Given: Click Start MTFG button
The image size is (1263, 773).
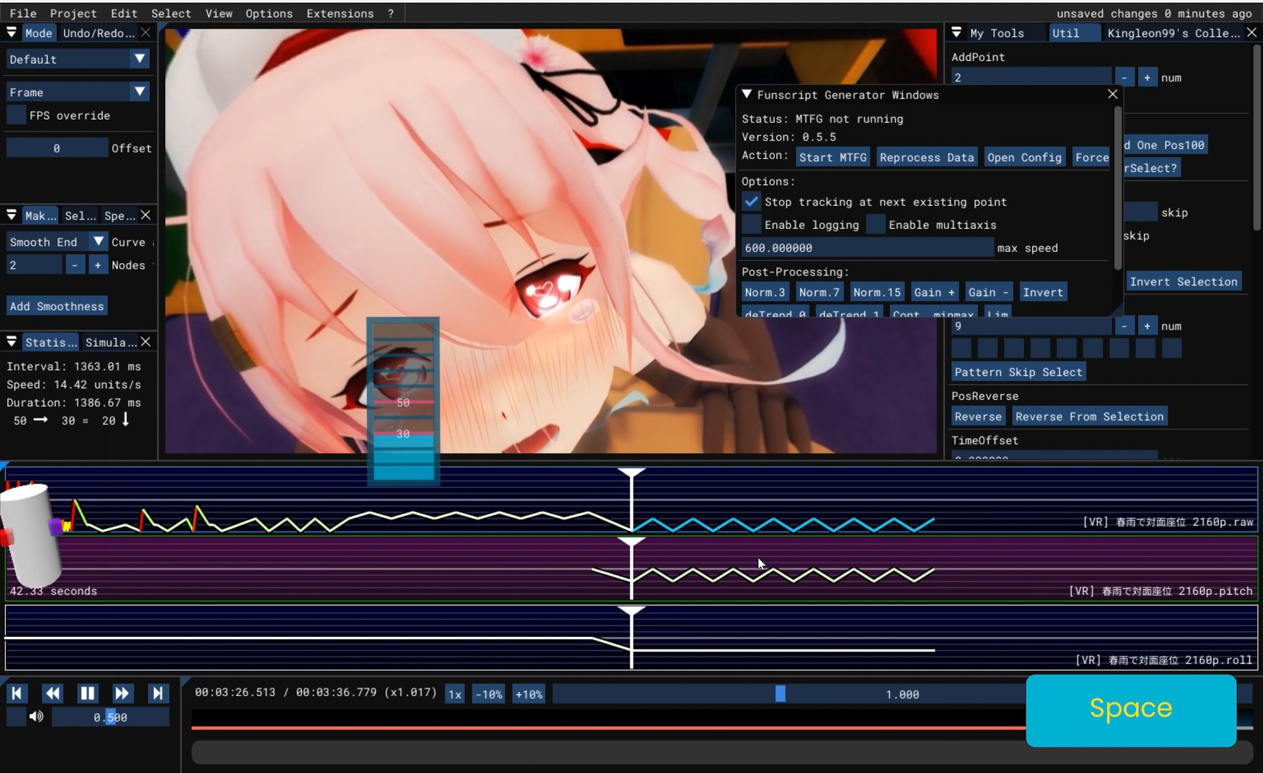Looking at the screenshot, I should pyautogui.click(x=833, y=157).
